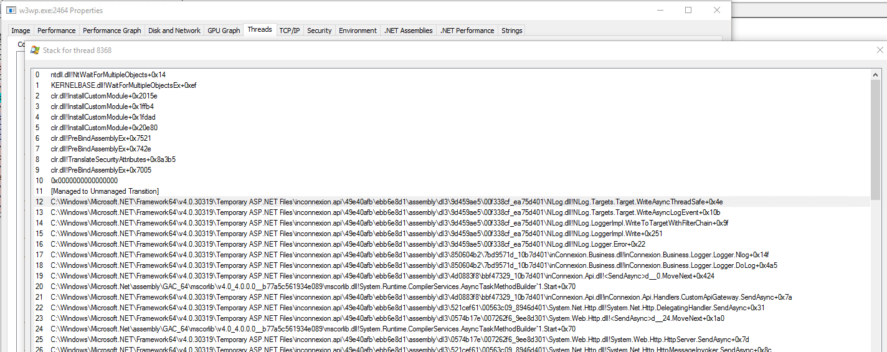Select frame clr.dll!TranslateSecurityAttributes+0x8a3b5
The image size is (887, 352).
[x=451, y=159]
